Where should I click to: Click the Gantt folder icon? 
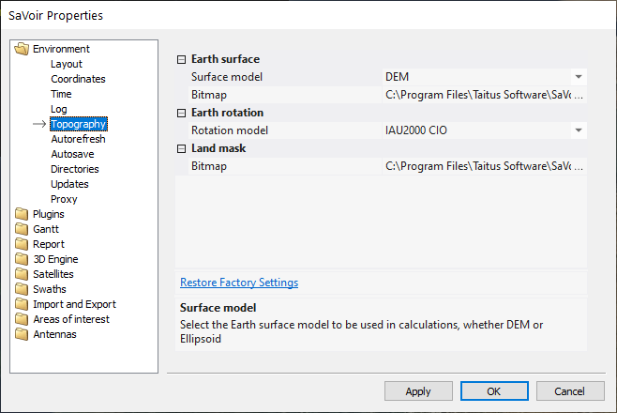point(23,229)
